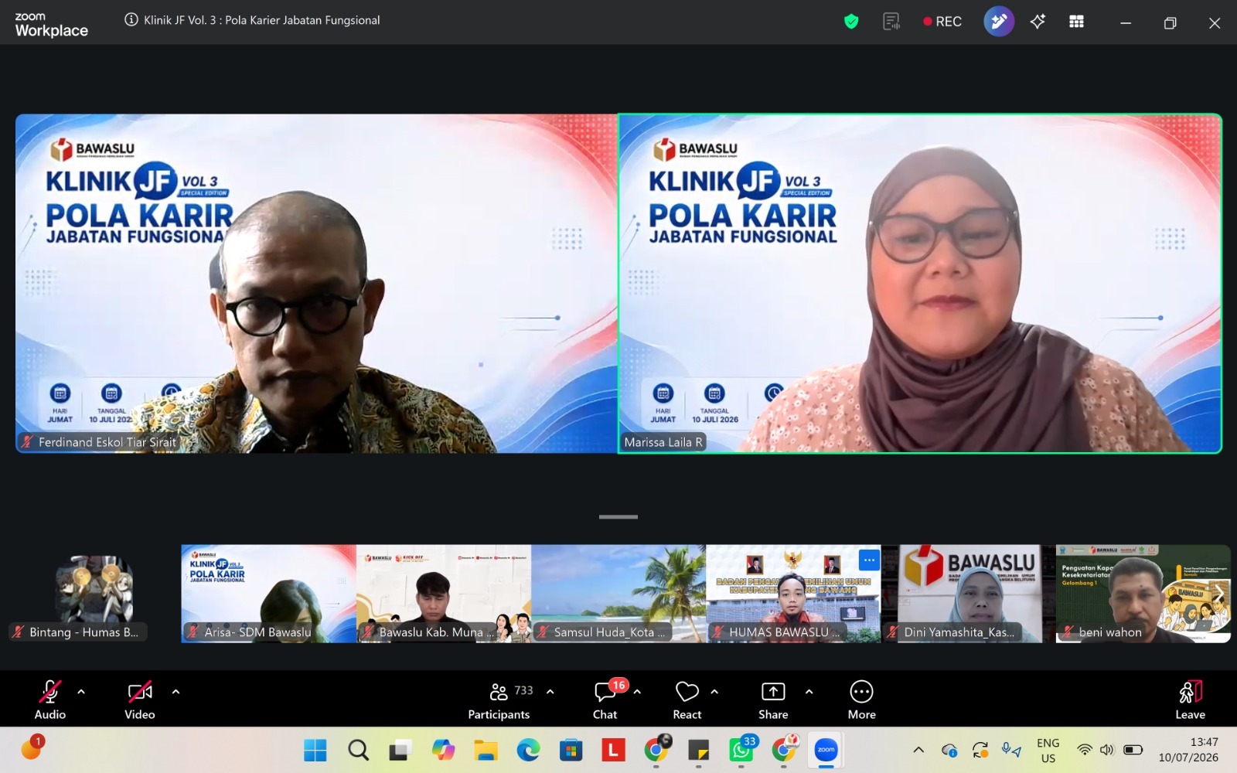Switch to the Zoom taskbar icon
This screenshot has width=1237, height=773.
[x=826, y=750]
